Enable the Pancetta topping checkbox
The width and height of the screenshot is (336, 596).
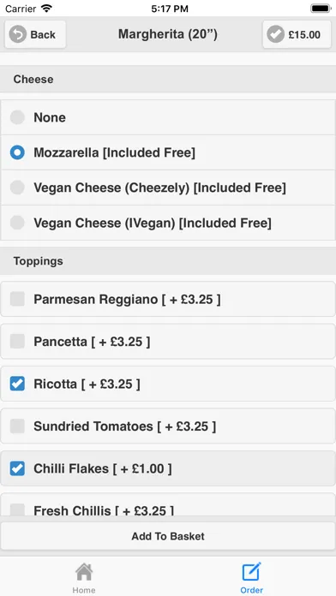point(17,342)
